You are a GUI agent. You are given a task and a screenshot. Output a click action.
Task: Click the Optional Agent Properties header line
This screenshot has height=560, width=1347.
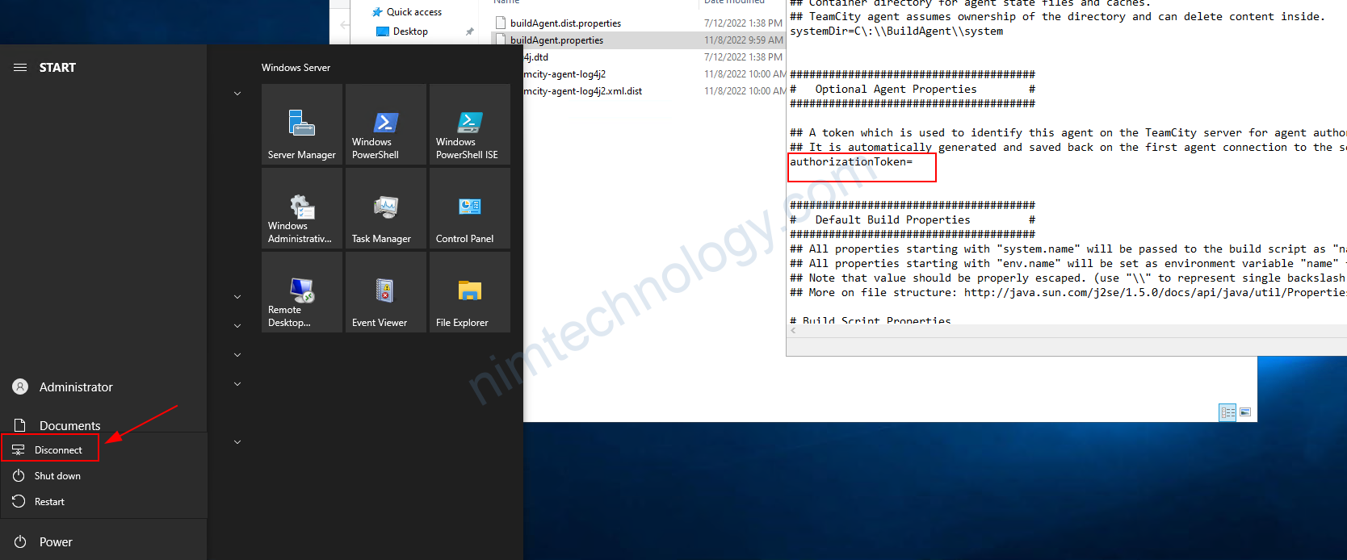pos(913,90)
